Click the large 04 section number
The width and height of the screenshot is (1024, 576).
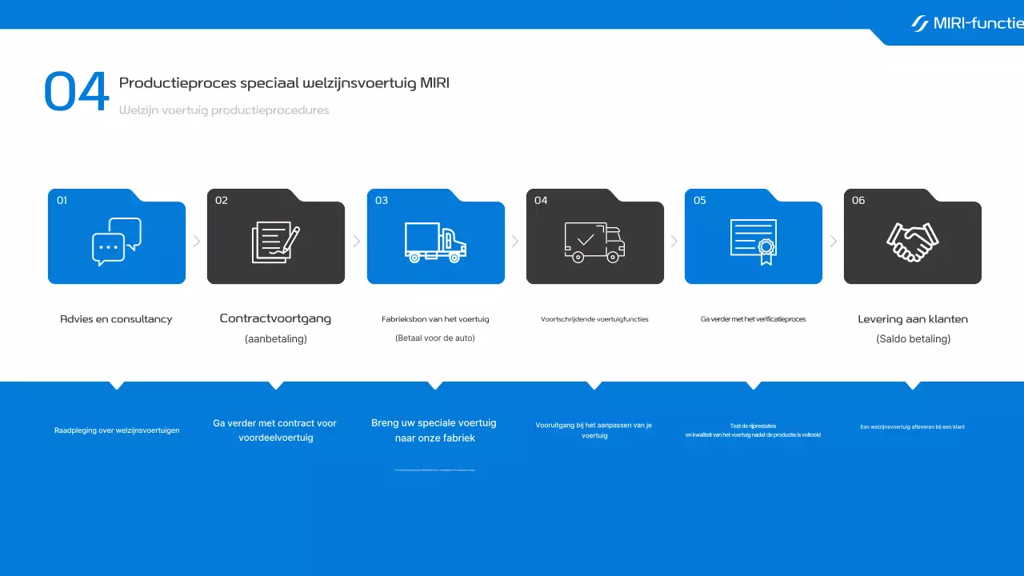pyautogui.click(x=76, y=92)
